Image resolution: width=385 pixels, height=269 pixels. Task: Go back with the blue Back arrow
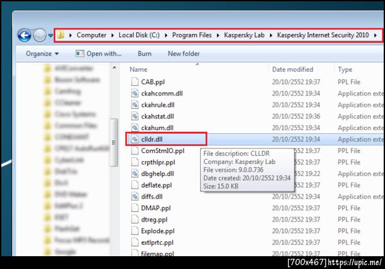point(24,35)
